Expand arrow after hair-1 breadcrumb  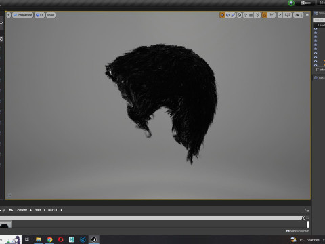click(61, 210)
